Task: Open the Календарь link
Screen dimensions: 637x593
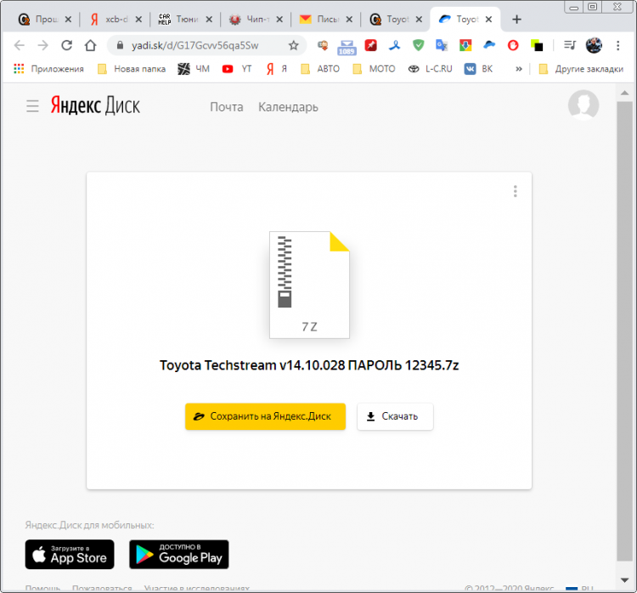Action: [x=288, y=107]
